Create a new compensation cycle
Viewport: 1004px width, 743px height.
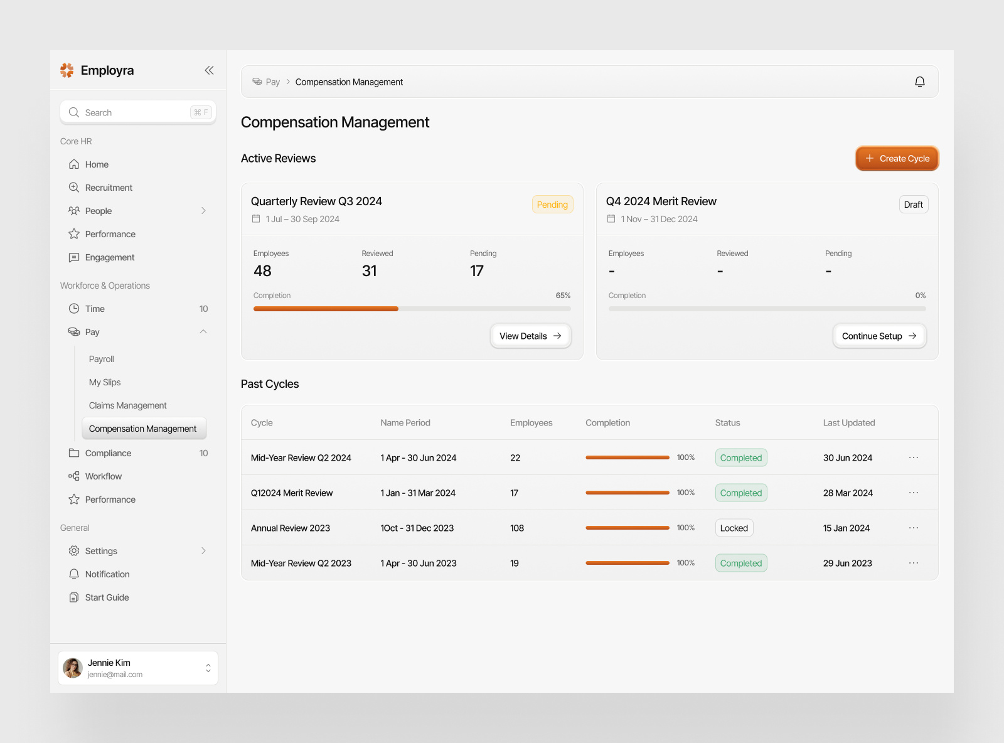[x=897, y=159]
